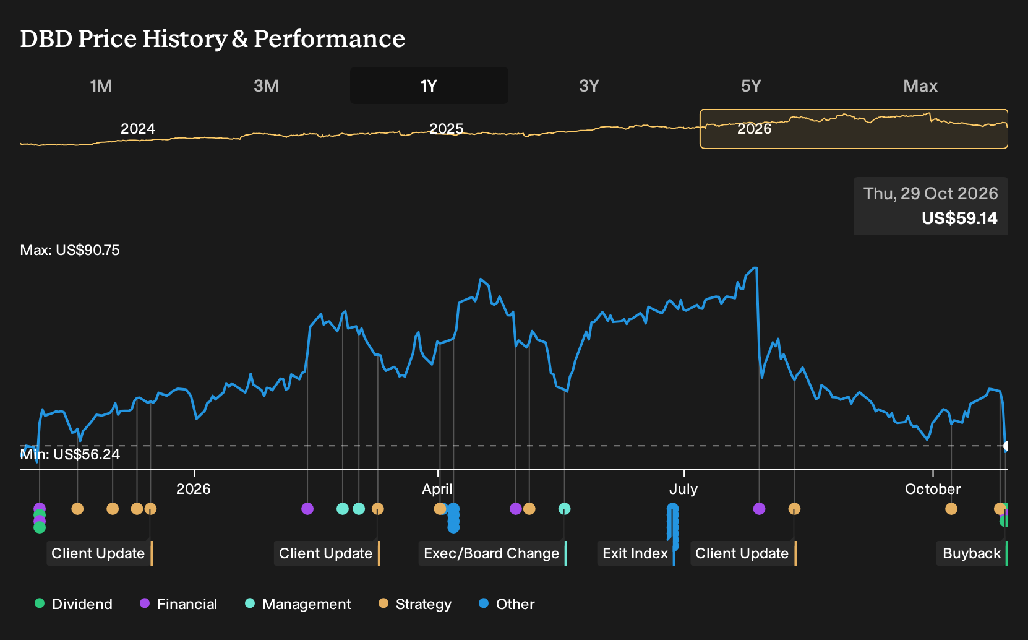Show the Max time range
Screen dimensions: 1028x640
[x=920, y=85]
